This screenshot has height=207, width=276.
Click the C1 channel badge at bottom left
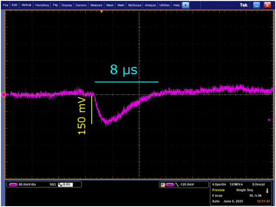pos(13,184)
